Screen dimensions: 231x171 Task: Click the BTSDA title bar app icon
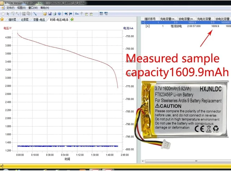[x=2, y=3]
